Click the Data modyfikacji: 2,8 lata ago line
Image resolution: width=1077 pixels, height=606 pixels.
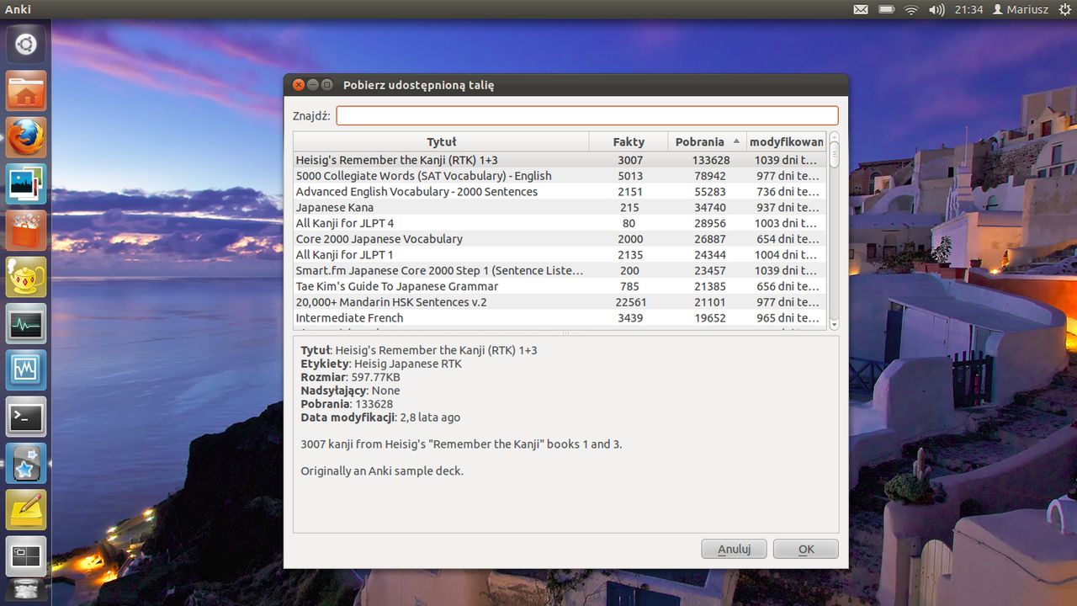[x=380, y=417]
